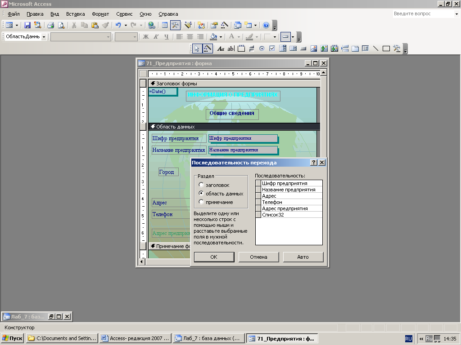Click the Print icon
Screen dimensions: 461x345
point(50,25)
